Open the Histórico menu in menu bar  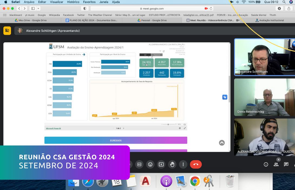(73, 2)
